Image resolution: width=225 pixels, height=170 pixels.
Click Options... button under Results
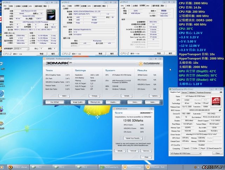coord(155,96)
